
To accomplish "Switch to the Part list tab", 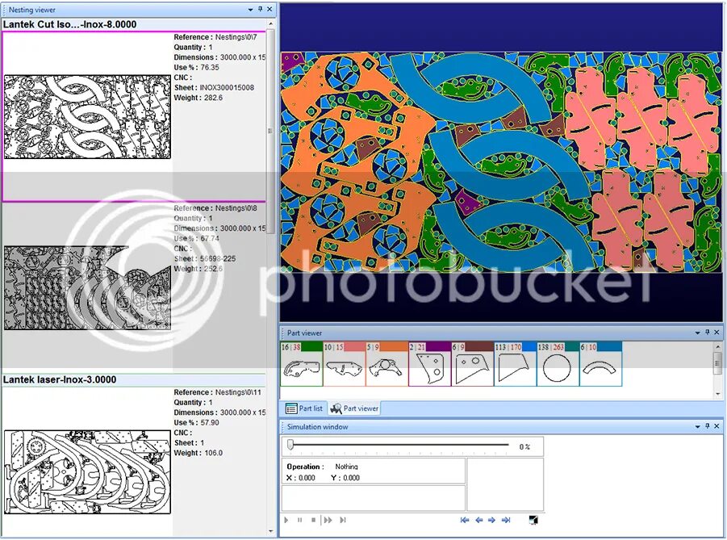I will pos(304,408).
